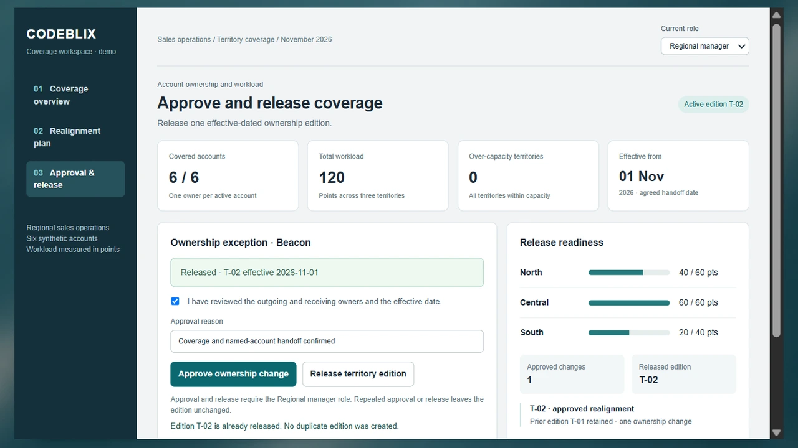Toggle the reviewed owners confirmation checkbox

coord(175,301)
